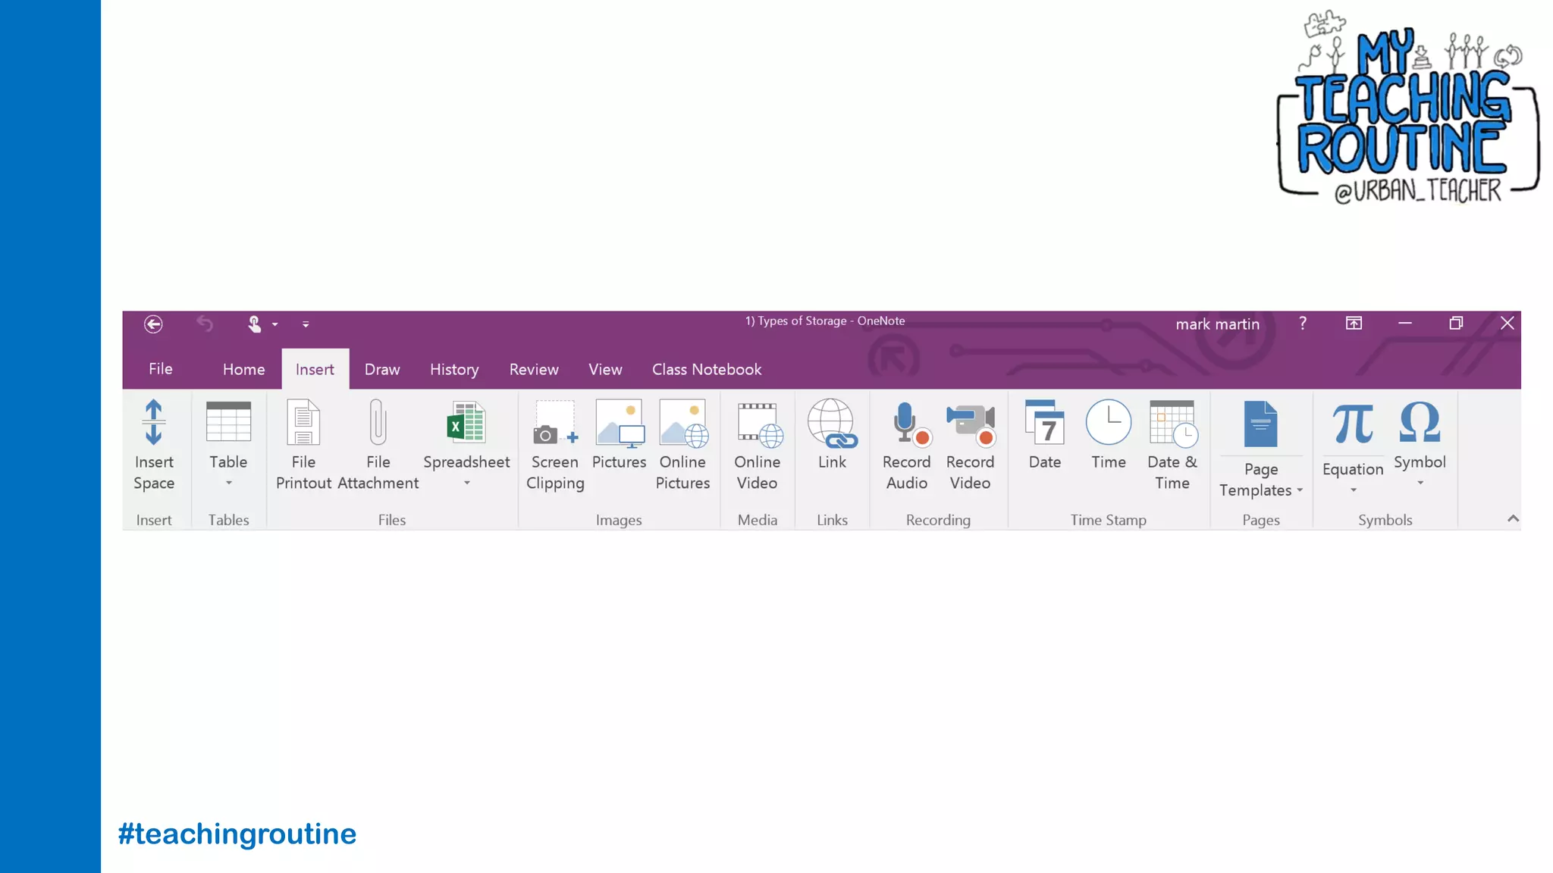Collapse the ribbon with chevron arrow

tap(1513, 518)
